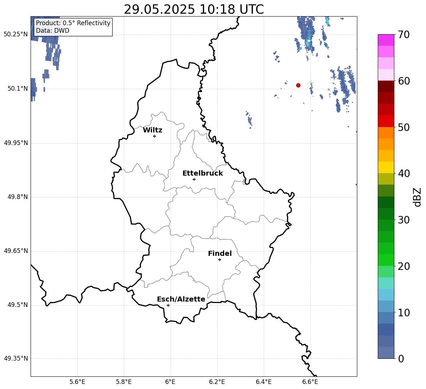Click the latitude label 50.1°N
This screenshot has width=426, height=389.
(18, 89)
